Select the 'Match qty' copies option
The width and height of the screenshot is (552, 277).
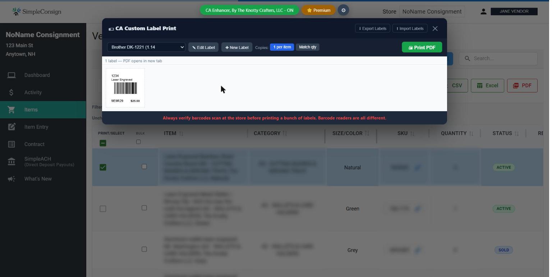[308, 47]
